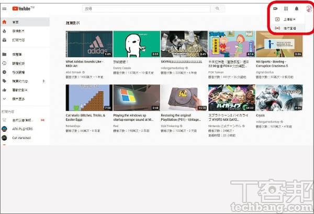The width and height of the screenshot is (314, 214).
Task: Click the create video camera icon
Action: click(x=275, y=8)
